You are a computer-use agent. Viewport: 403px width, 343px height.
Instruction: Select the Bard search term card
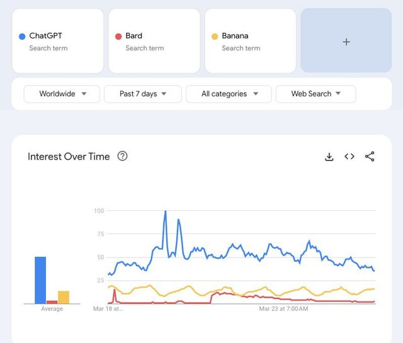tap(154, 41)
